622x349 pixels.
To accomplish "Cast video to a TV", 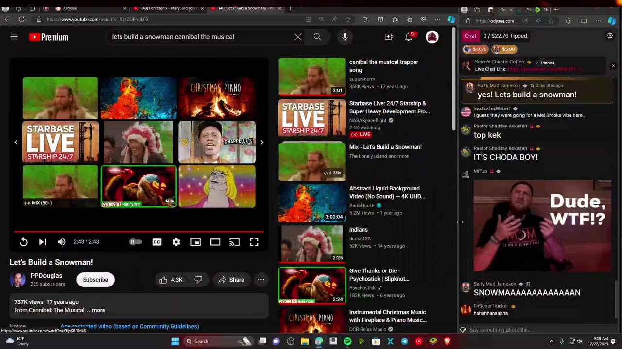I will [235, 242].
